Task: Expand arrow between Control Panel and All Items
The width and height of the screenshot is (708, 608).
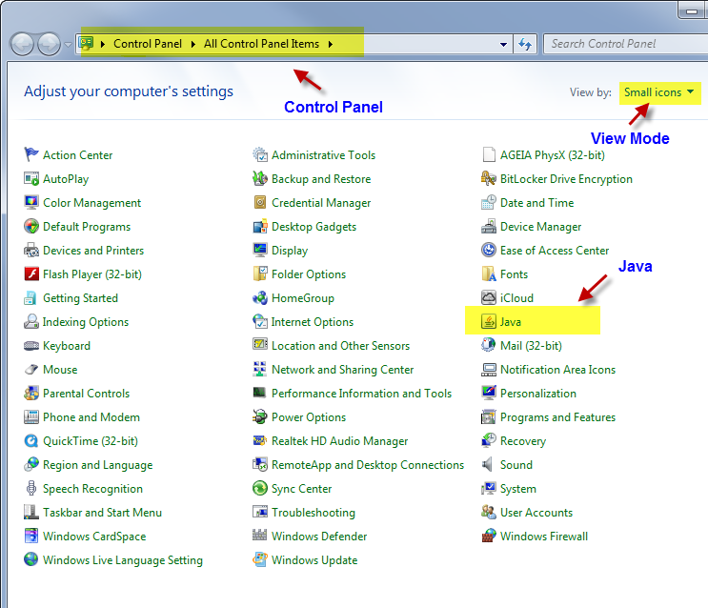Action: pos(193,44)
